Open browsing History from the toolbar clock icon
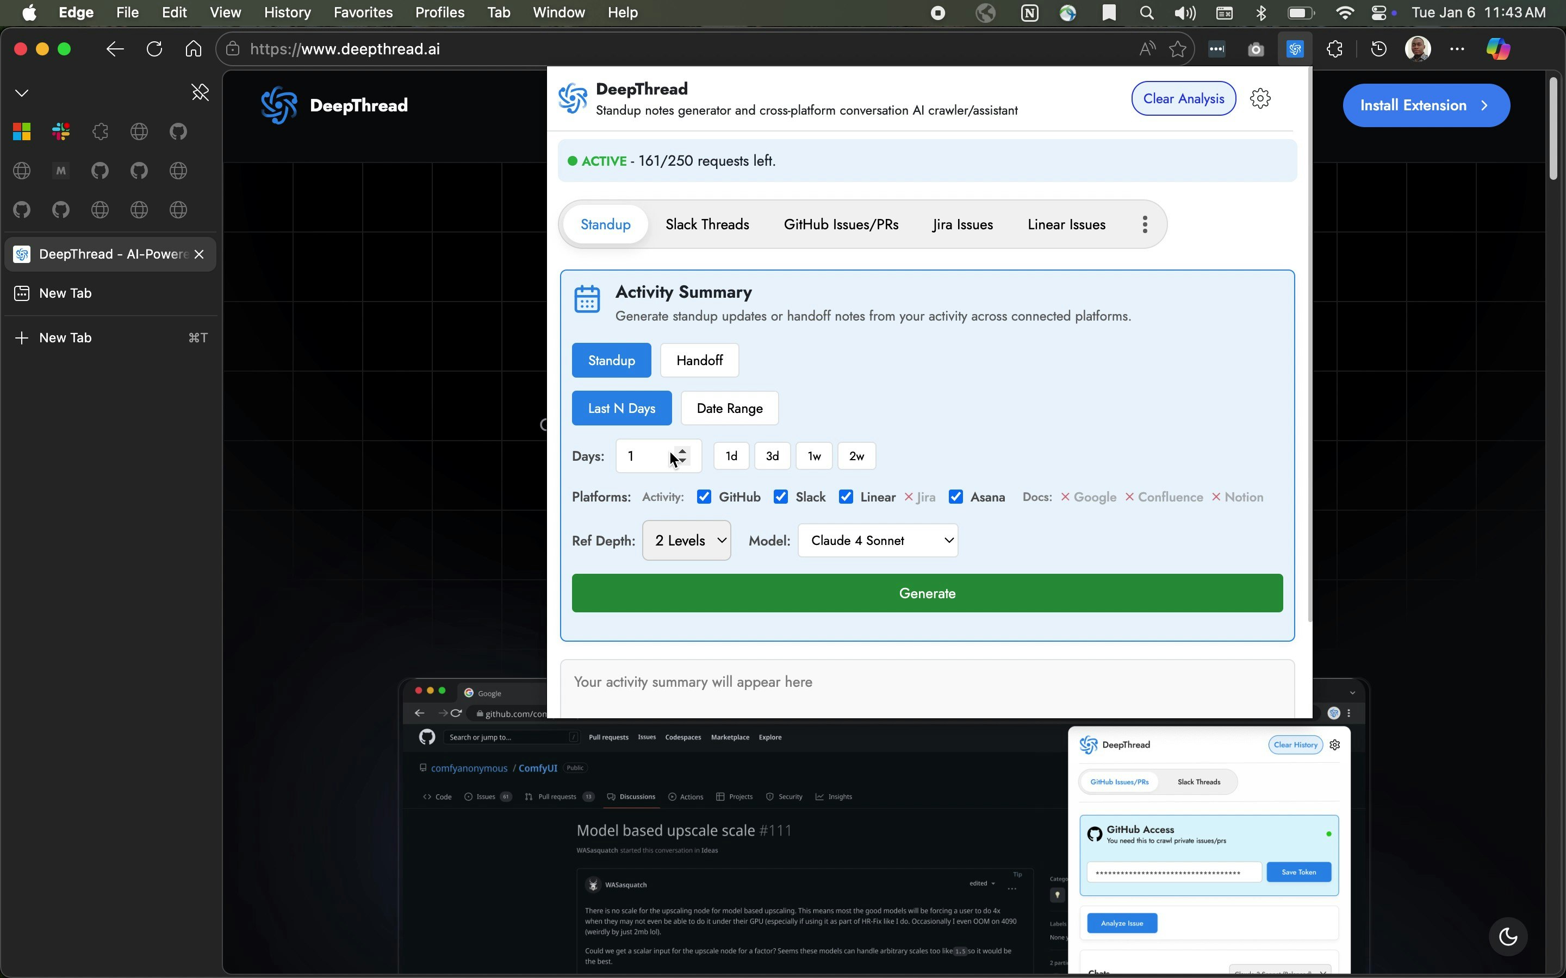 (x=1378, y=48)
